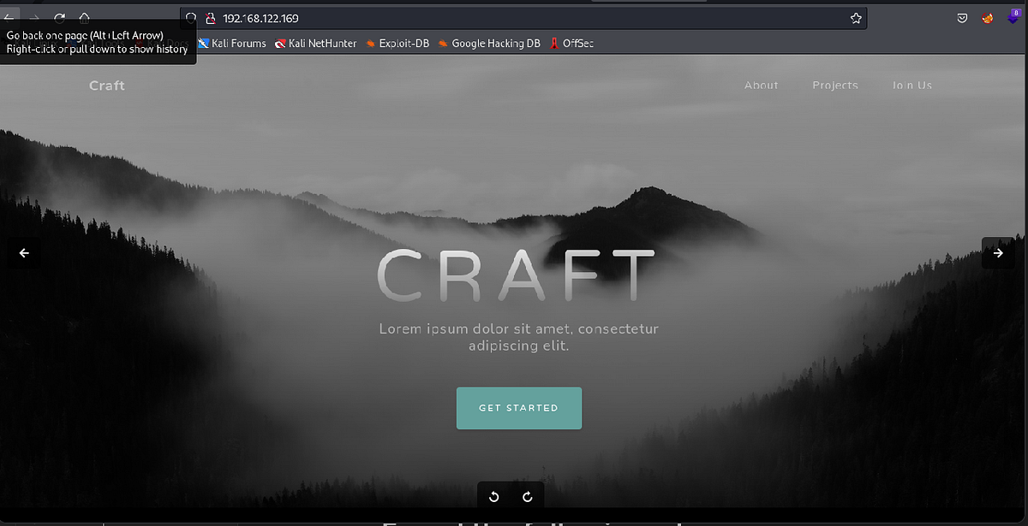Image resolution: width=1028 pixels, height=526 pixels.
Task: Open the Projects navigation item
Action: pos(834,85)
